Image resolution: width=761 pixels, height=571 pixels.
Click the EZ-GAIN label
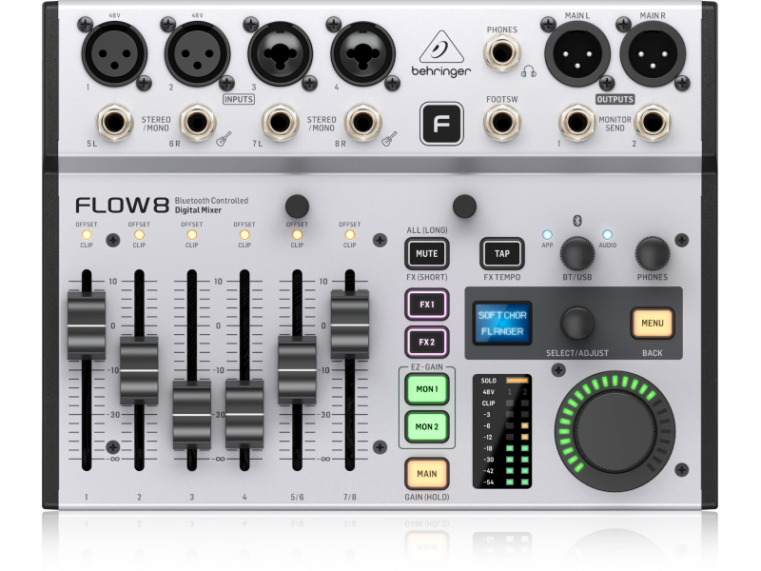pos(426,367)
